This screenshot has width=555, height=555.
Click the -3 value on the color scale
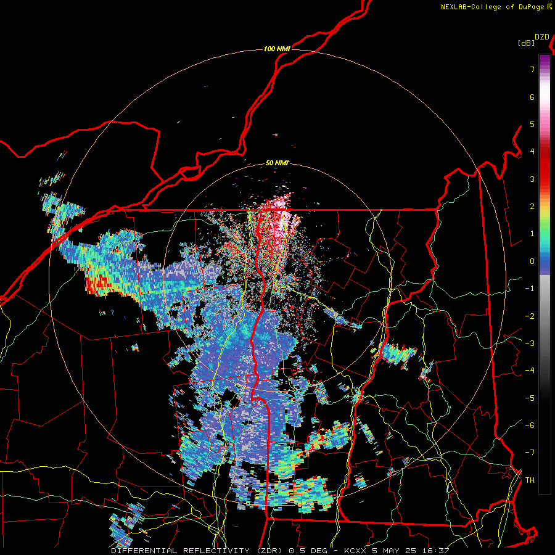pos(530,343)
